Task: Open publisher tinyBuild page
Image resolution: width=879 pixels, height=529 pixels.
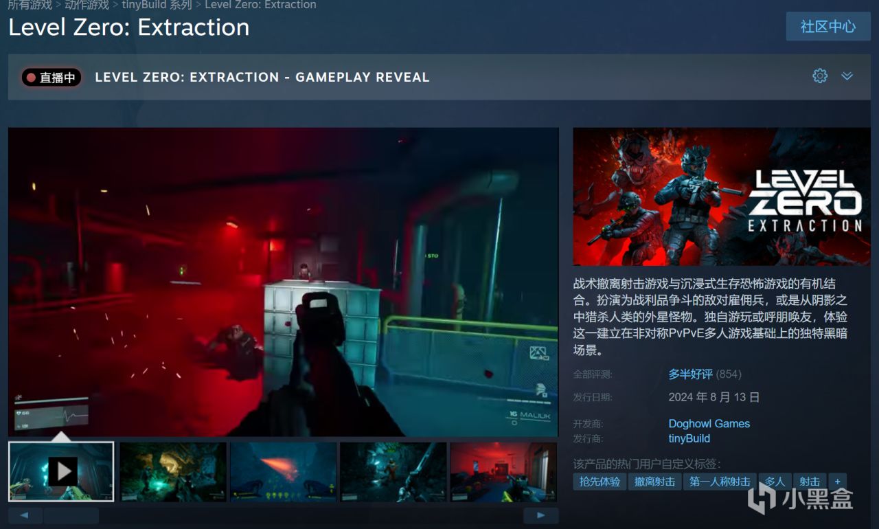Action: pos(689,438)
